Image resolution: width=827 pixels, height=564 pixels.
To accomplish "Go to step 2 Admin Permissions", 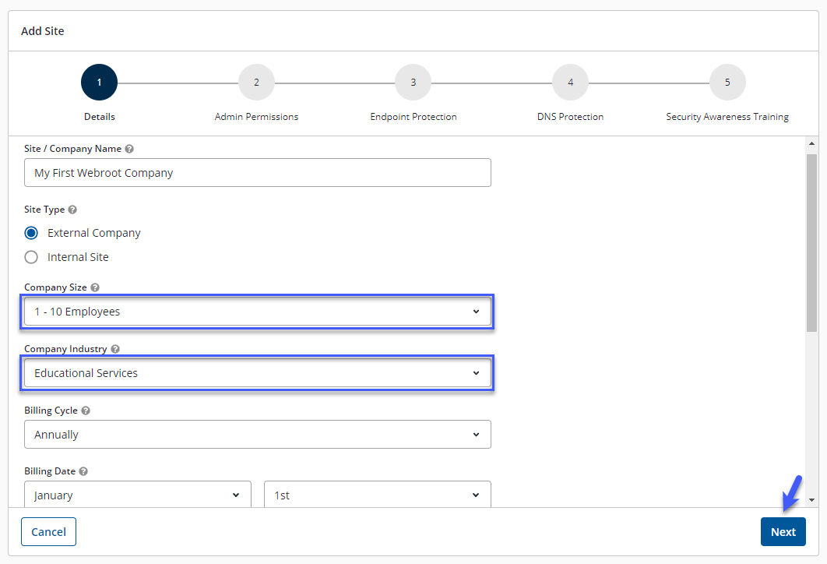I will tap(256, 83).
